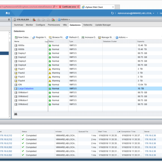Sort by the Datastore Cluster column header
Image resolution: width=162 pixels, height=162 pixels.
click(x=119, y=42)
